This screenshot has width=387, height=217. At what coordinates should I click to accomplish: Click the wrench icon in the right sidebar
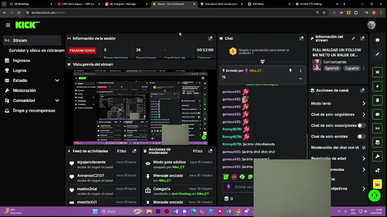(x=377, y=156)
